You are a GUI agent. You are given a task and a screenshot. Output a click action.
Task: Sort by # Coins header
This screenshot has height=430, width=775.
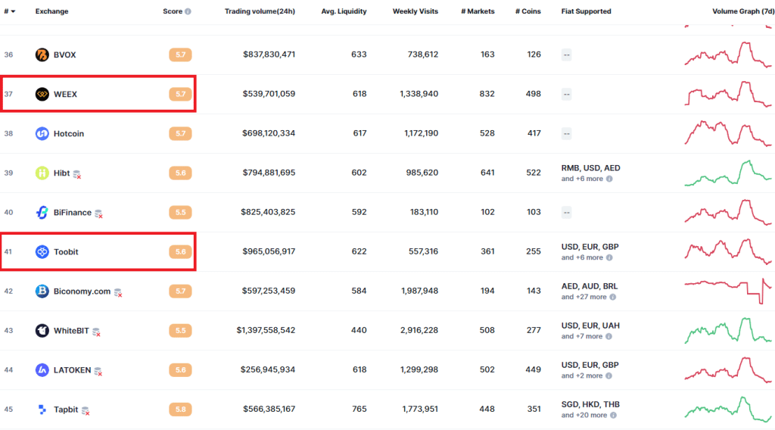point(528,11)
